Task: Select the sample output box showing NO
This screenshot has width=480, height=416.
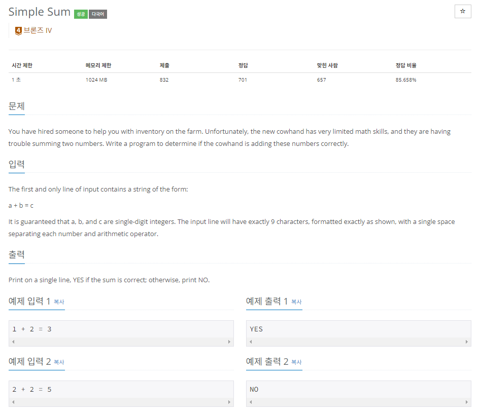Action: 359,390
